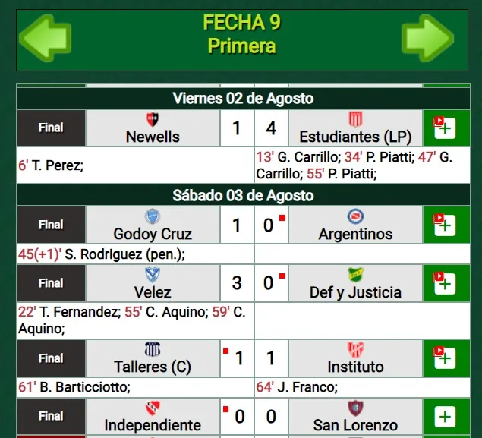Viewport: 482px width, 438px height.
Task: Click the Godoy Cruz team crest
Action: coord(153,217)
